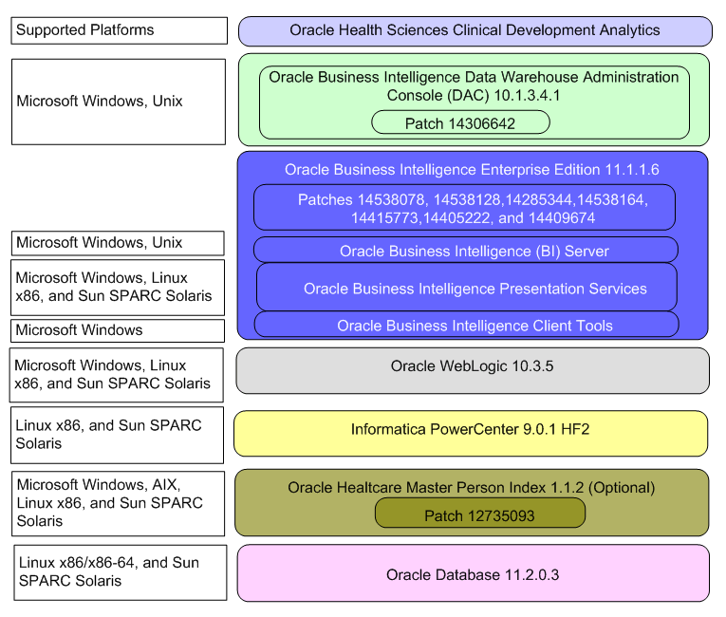Click Oracle Business Intelligence Client Tools box
The width and height of the screenshot is (726, 617).
pyautogui.click(x=467, y=325)
